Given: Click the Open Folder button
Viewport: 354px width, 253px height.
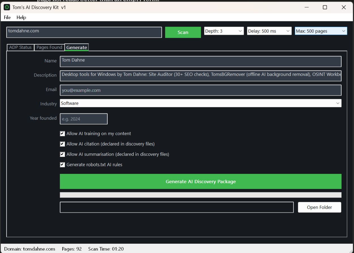Looking at the screenshot, I should 319,207.
